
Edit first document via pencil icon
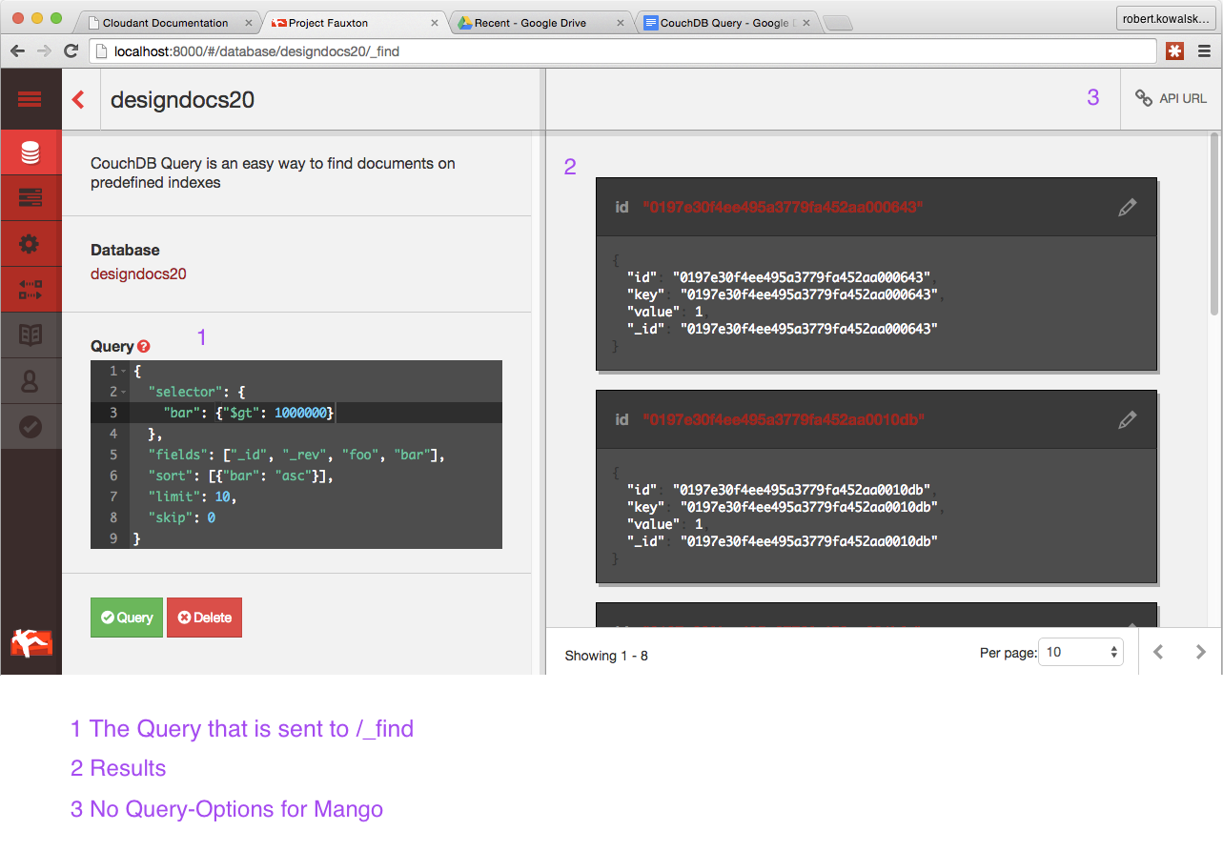[x=1127, y=207]
